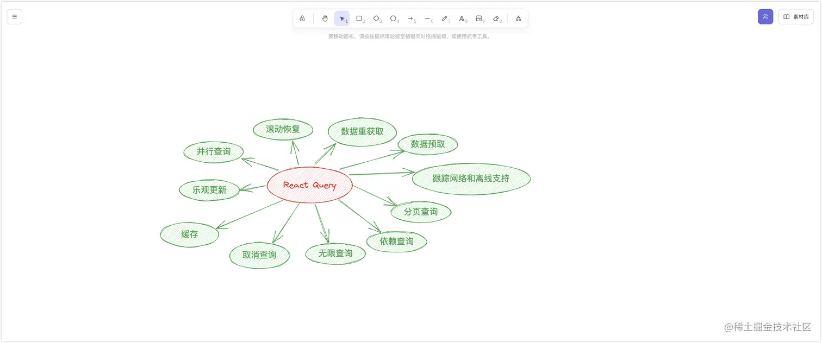Image resolution: width=822 pixels, height=343 pixels.
Task: Select the Line drawing tool
Action: coord(428,18)
